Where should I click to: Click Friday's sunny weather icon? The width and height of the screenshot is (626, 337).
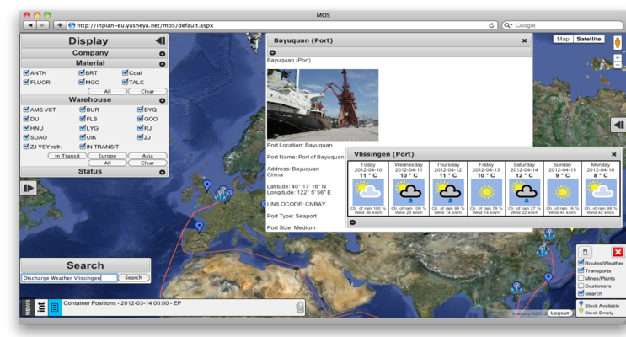[x=486, y=192]
